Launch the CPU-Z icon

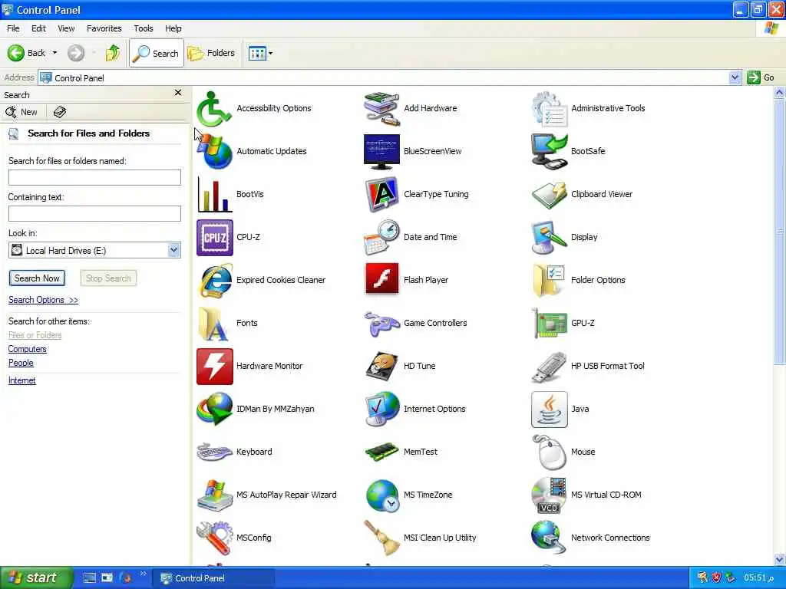coord(215,238)
